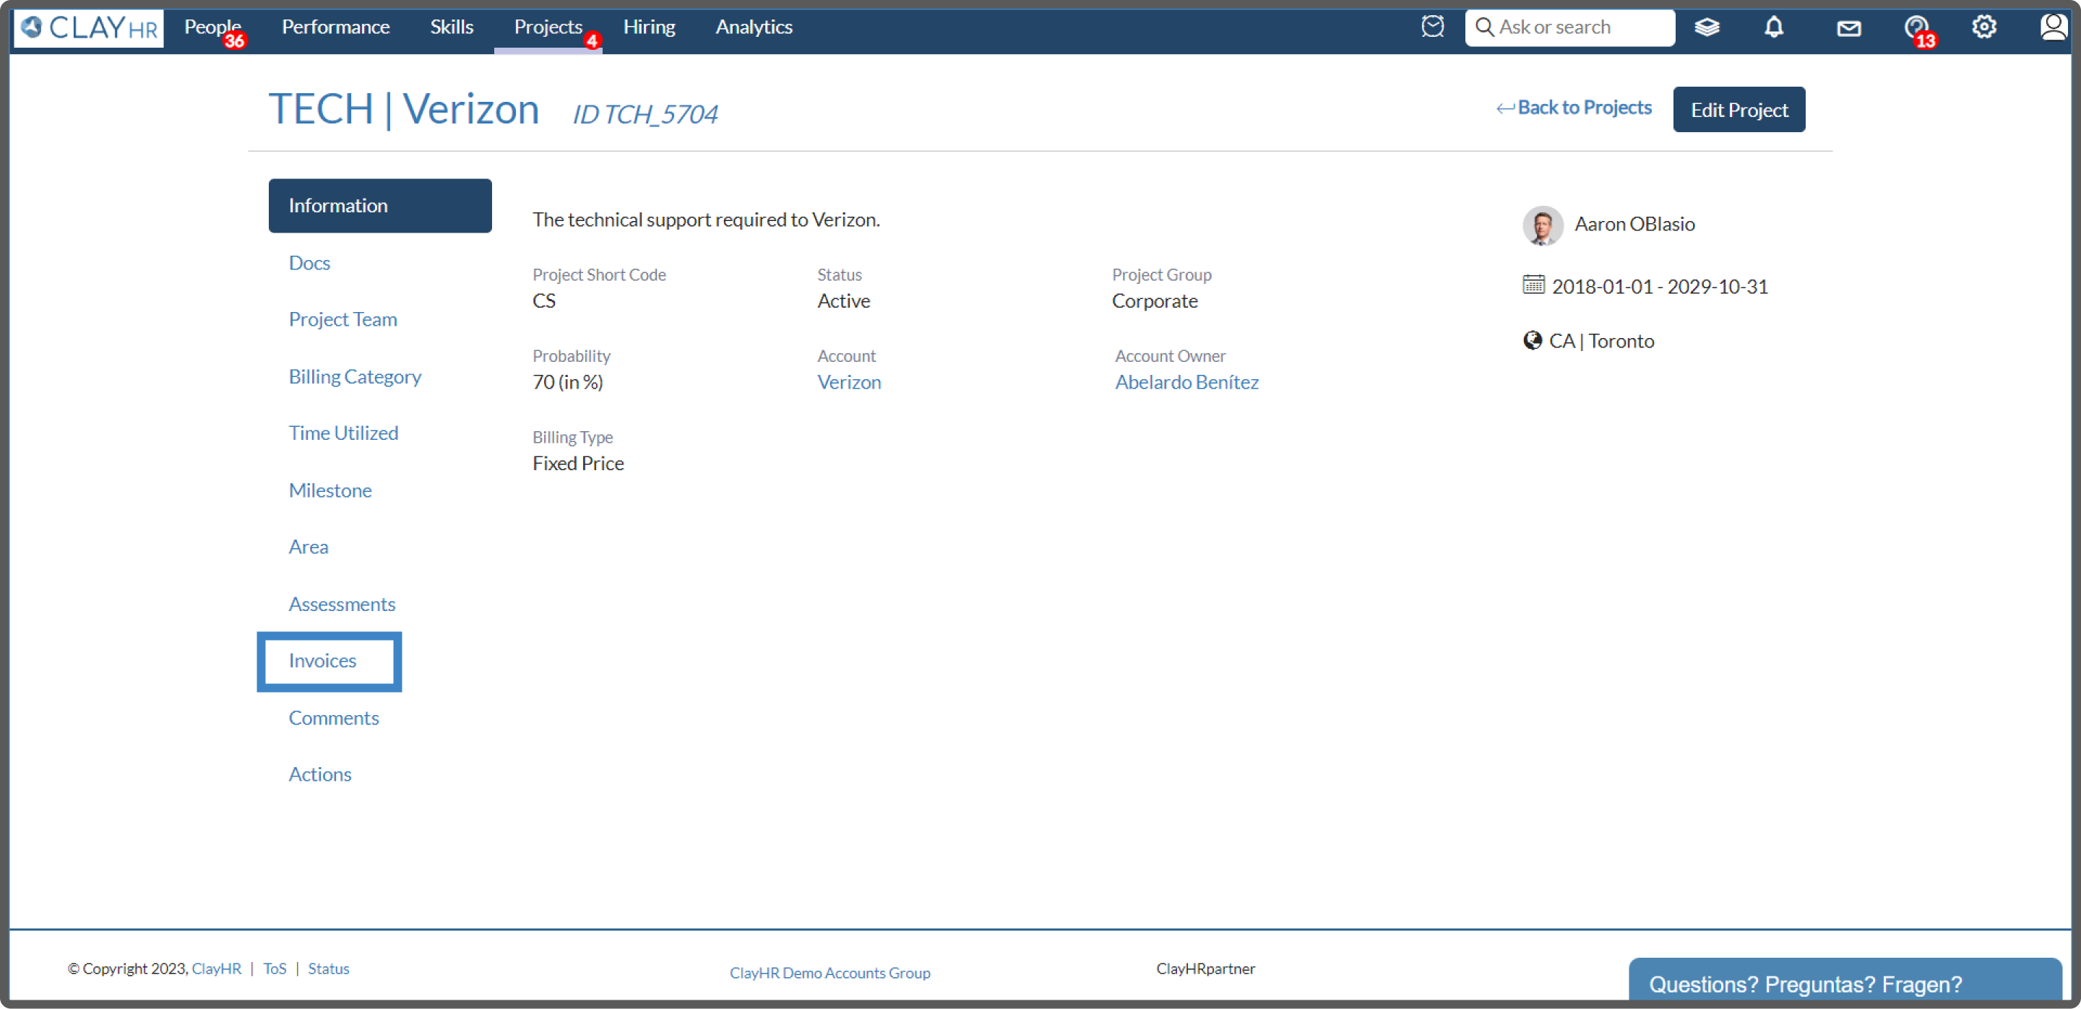Go to the Billing Category tab
This screenshot has width=2081, height=1009.
355,377
